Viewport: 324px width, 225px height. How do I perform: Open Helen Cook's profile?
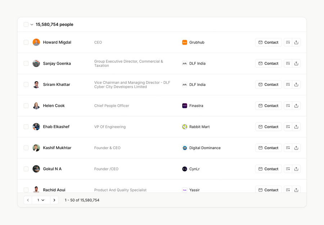point(54,105)
